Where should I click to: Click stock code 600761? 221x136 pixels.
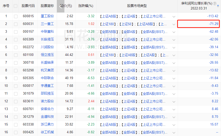pos(28,109)
